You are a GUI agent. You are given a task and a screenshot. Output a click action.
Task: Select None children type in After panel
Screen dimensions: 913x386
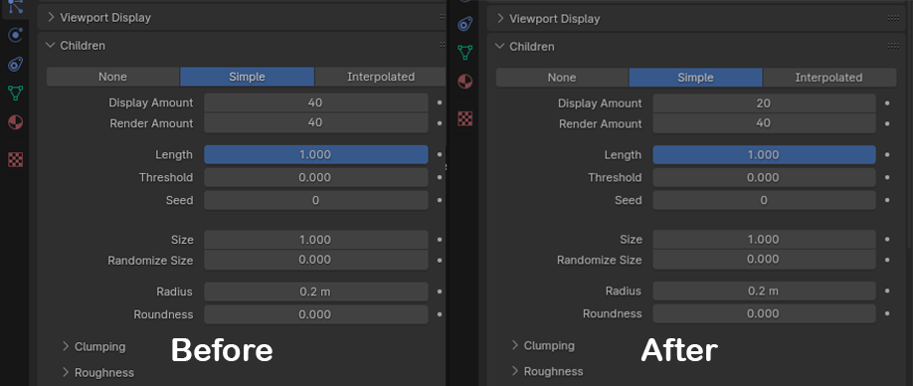coord(563,78)
